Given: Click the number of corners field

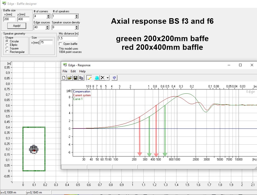Looking at the screenshot, I should tap(40, 16).
